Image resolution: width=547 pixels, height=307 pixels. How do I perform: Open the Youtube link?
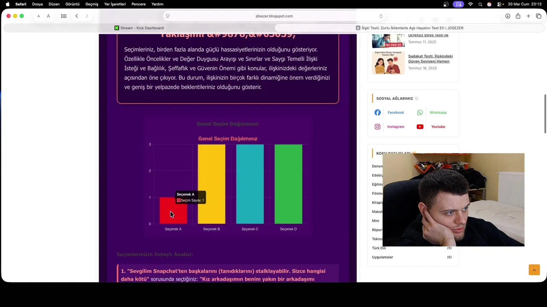coord(438,127)
